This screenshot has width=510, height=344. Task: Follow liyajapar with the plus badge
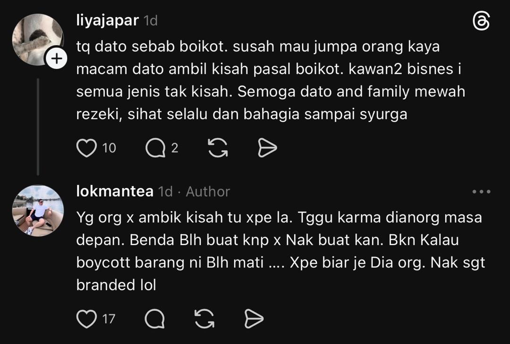tap(57, 59)
